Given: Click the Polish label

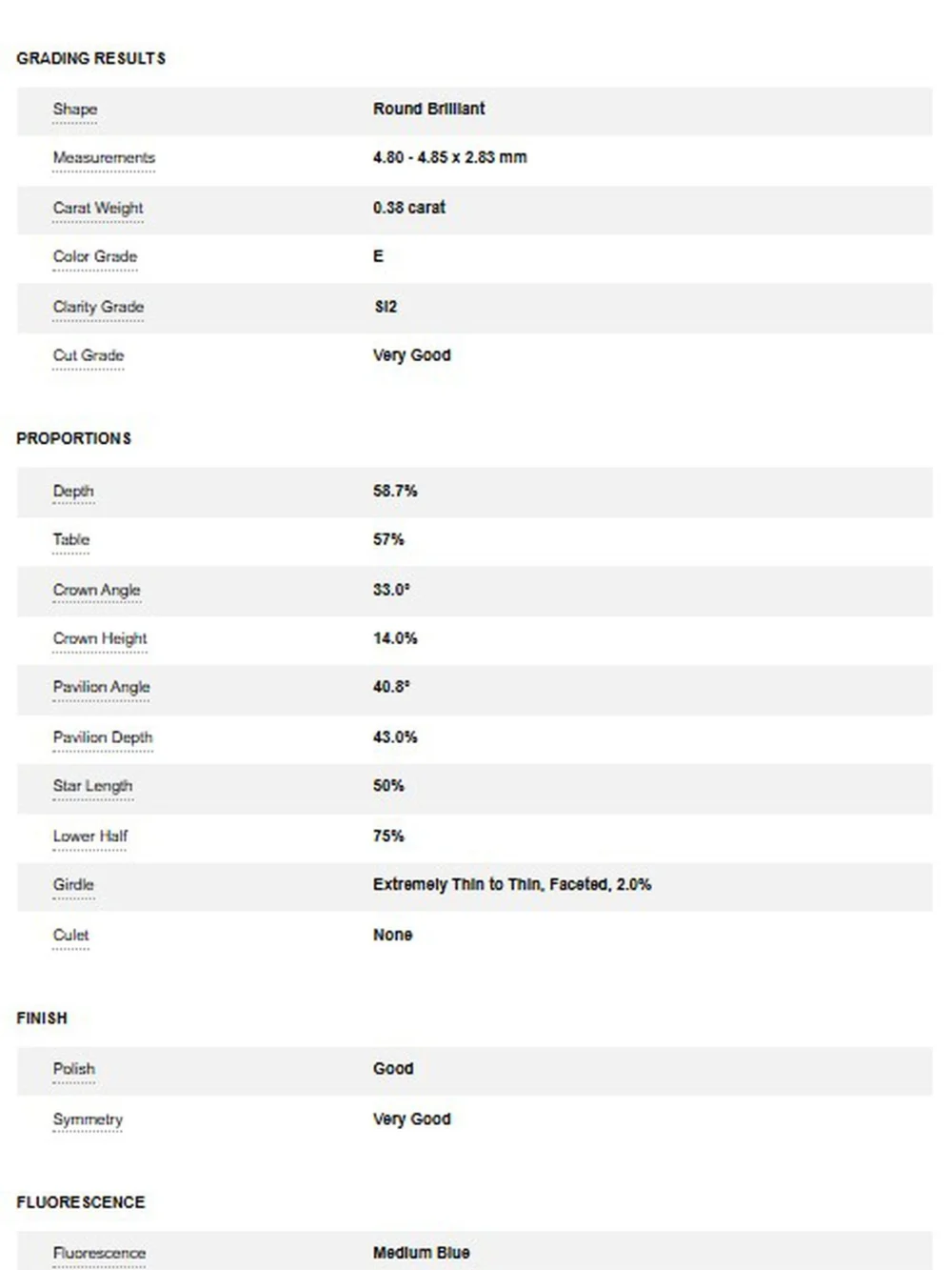Looking at the screenshot, I should (74, 1069).
